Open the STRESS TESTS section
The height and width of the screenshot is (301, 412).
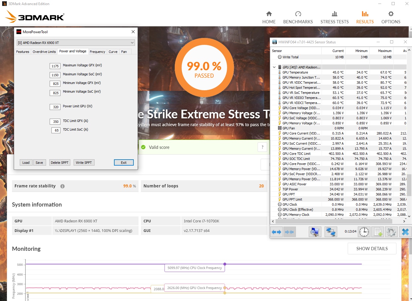point(335,18)
